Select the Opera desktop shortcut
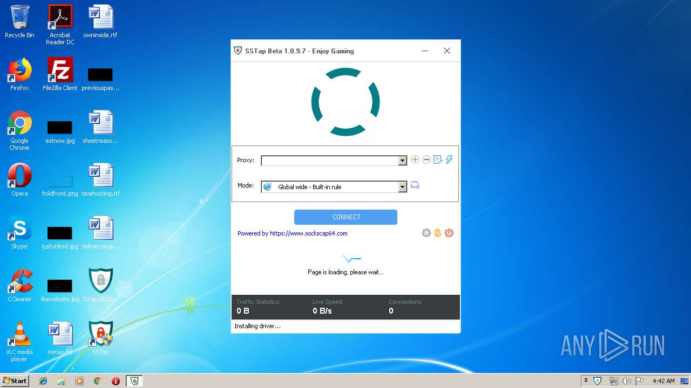The image size is (691, 388). pyautogui.click(x=19, y=180)
